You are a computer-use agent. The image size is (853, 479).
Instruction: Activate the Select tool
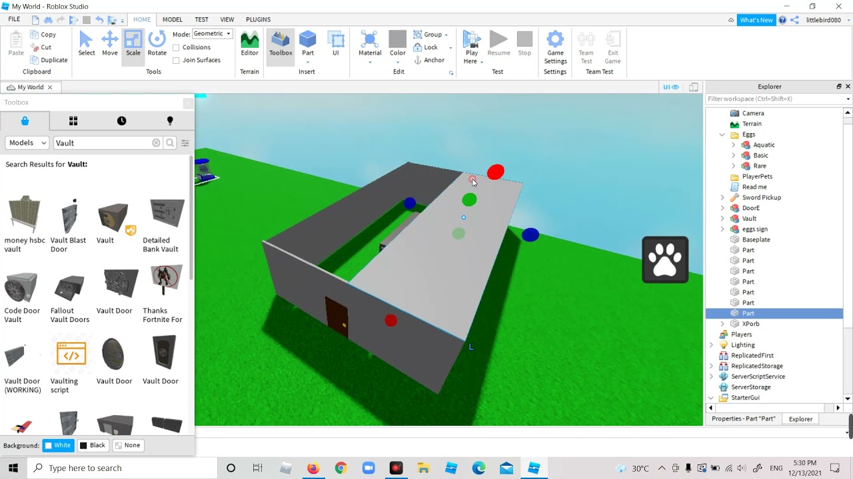click(x=86, y=44)
